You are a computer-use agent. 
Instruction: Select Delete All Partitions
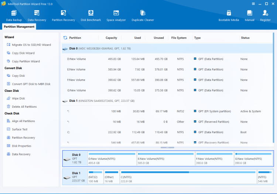point(22,107)
